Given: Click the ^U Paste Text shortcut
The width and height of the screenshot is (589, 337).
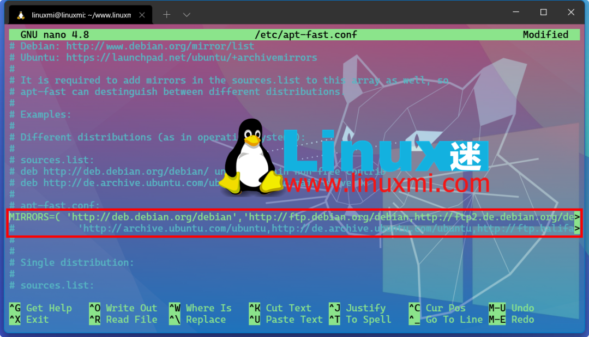Looking at the screenshot, I should [286, 320].
